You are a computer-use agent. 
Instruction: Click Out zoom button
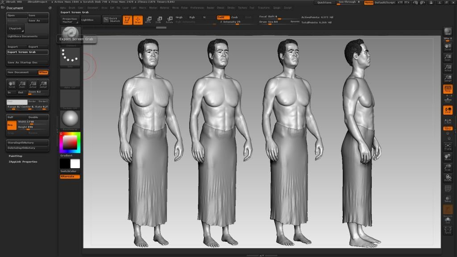[x=22, y=92]
